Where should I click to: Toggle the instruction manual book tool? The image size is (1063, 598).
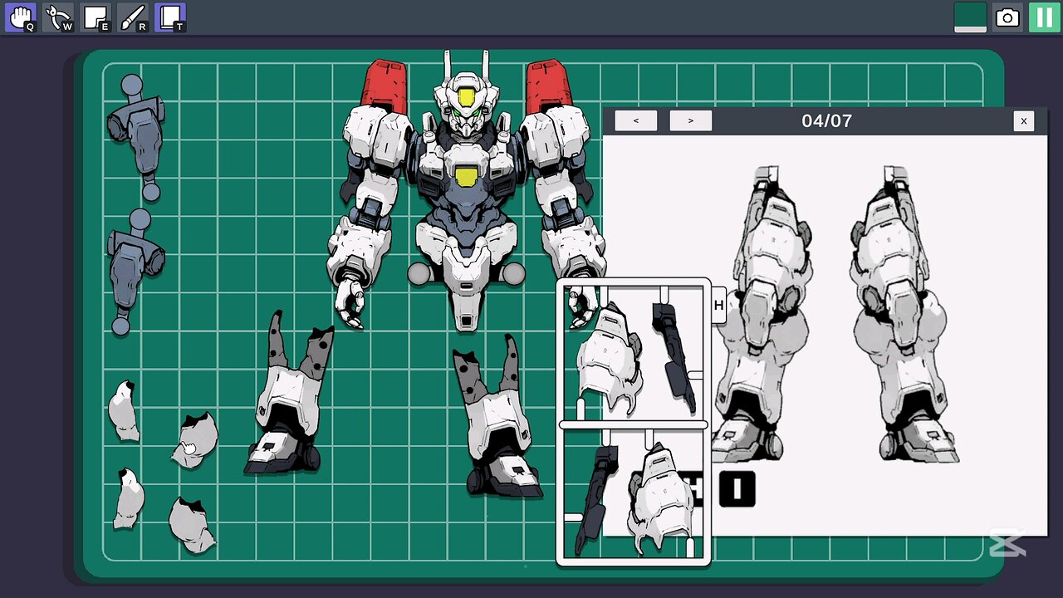[170, 17]
